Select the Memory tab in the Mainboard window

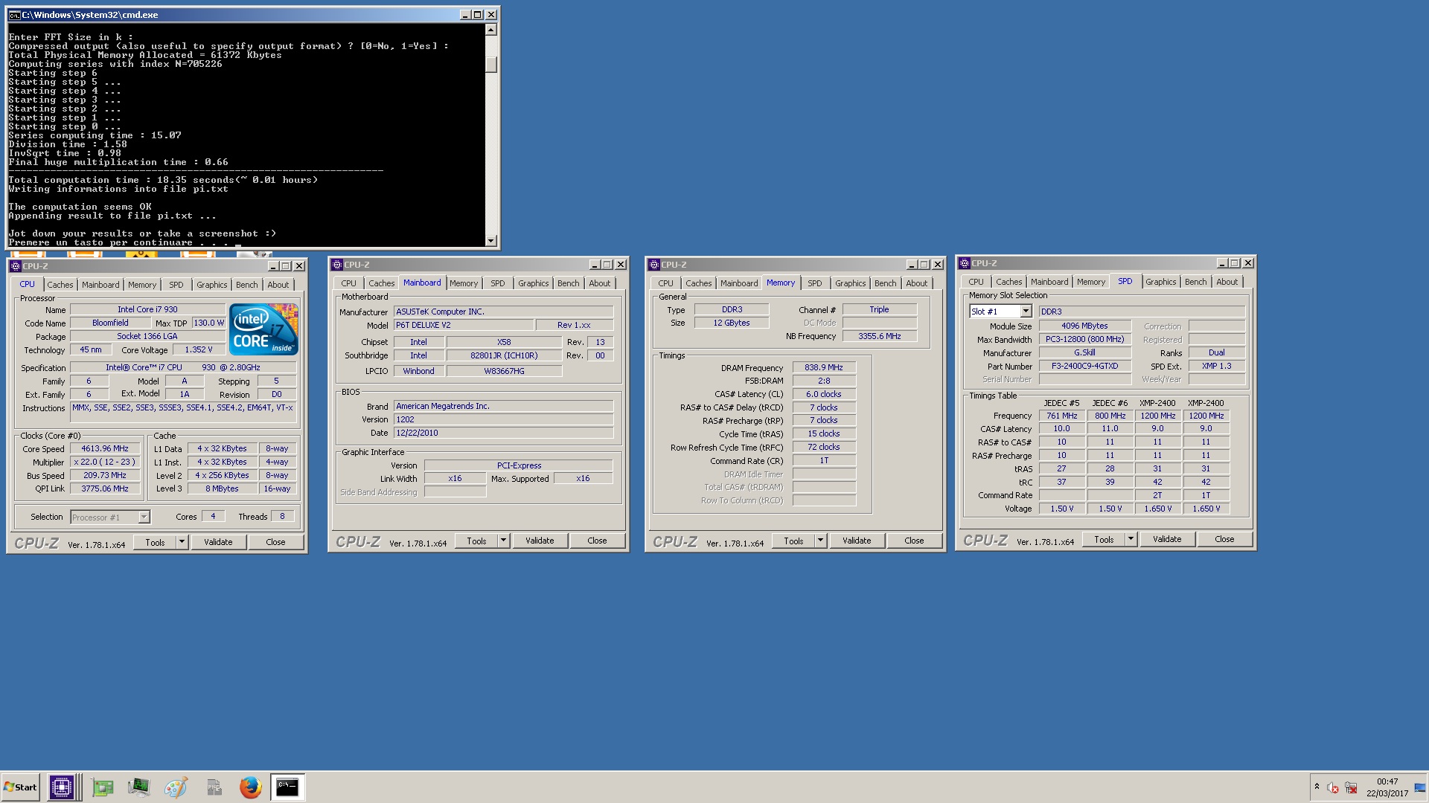464,283
